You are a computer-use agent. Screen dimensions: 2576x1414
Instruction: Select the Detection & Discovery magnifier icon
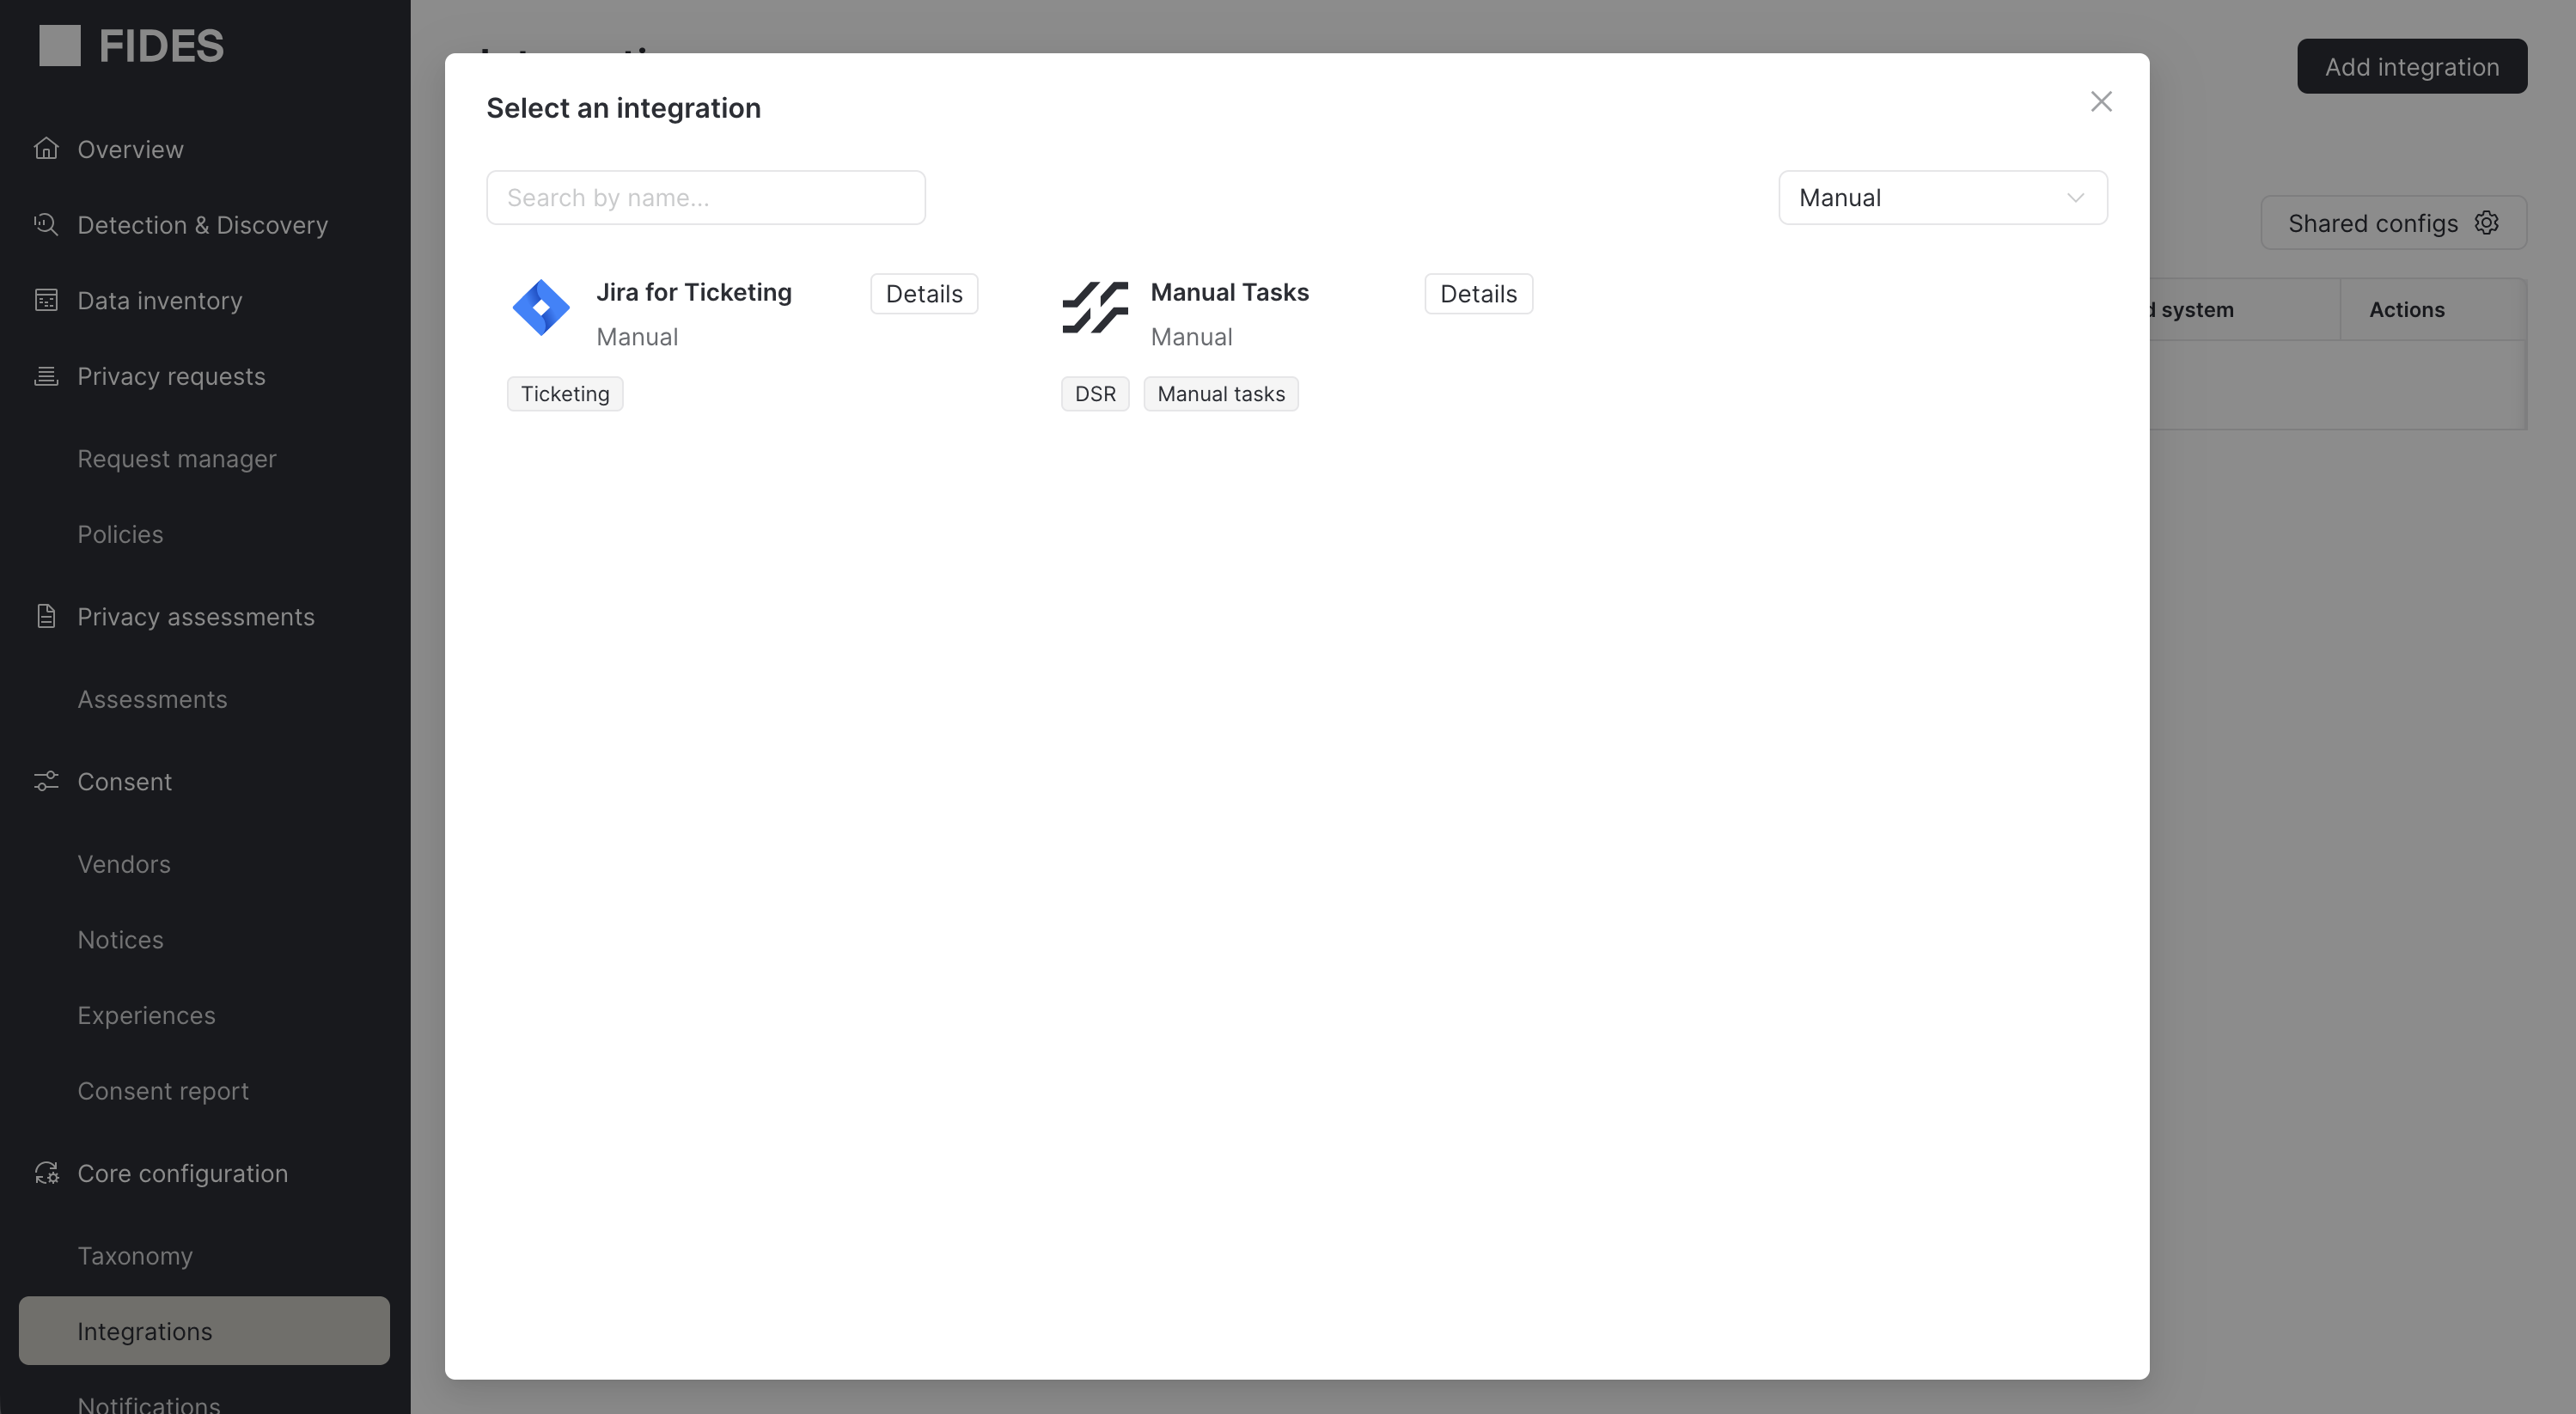point(46,224)
